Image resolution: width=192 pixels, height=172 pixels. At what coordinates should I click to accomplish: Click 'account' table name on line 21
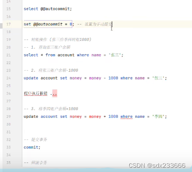pos(66,55)
